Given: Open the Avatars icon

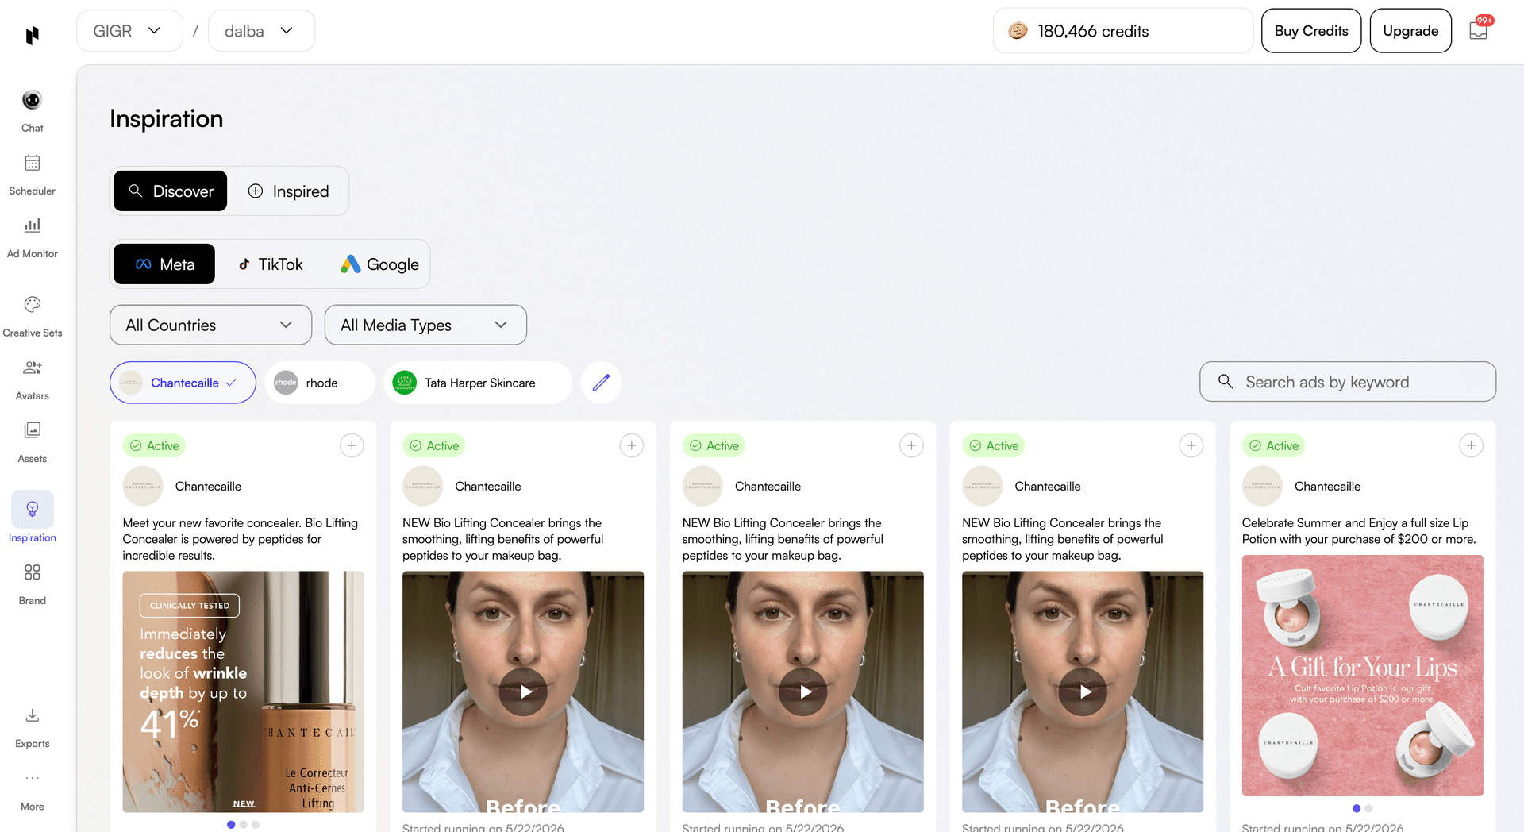Looking at the screenshot, I should (x=32, y=368).
